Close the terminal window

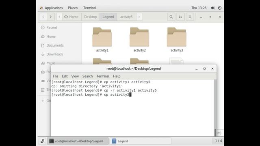click(212, 69)
